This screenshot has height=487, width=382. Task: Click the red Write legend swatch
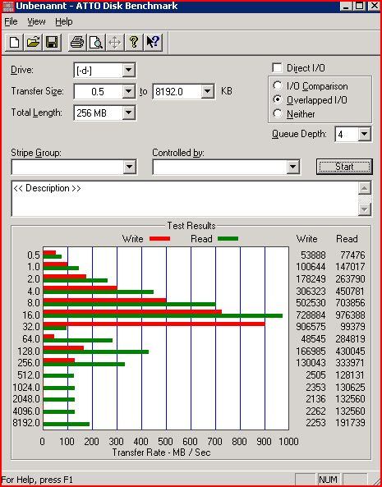(160, 239)
